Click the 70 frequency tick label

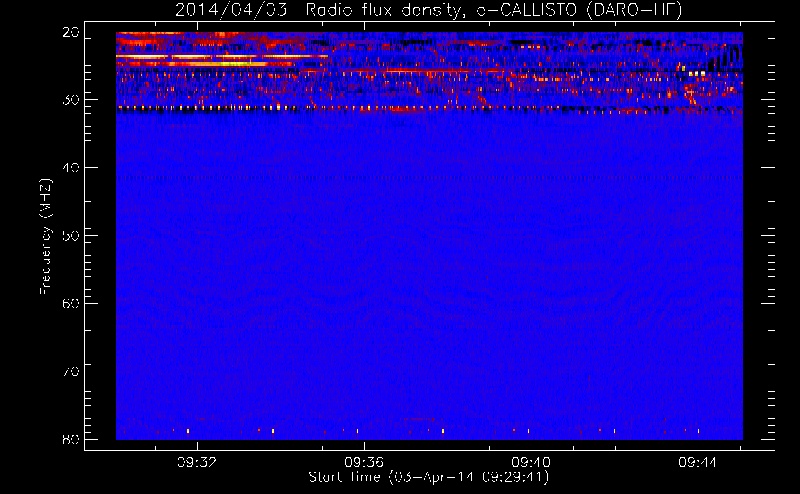[x=71, y=371]
